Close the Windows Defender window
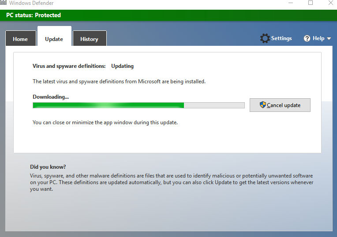This screenshot has width=337, height=237. (331, 3)
